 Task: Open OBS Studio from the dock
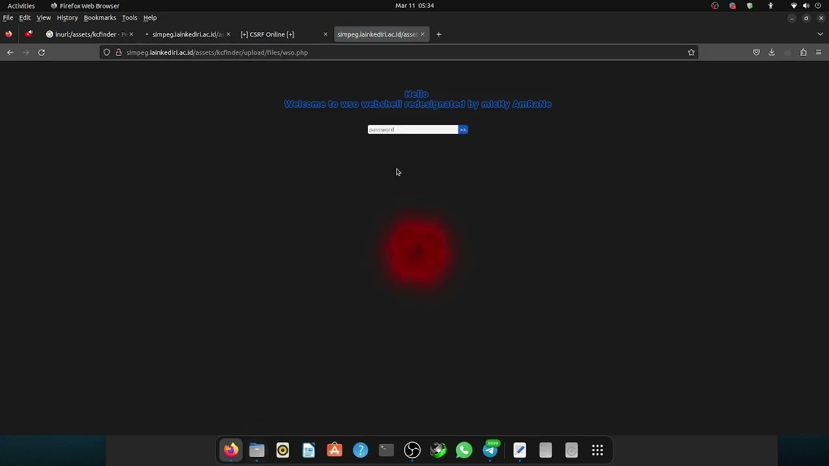[412, 450]
